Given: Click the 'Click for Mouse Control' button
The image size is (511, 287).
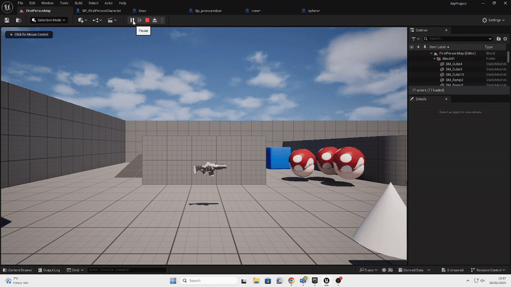Looking at the screenshot, I should pyautogui.click(x=29, y=34).
